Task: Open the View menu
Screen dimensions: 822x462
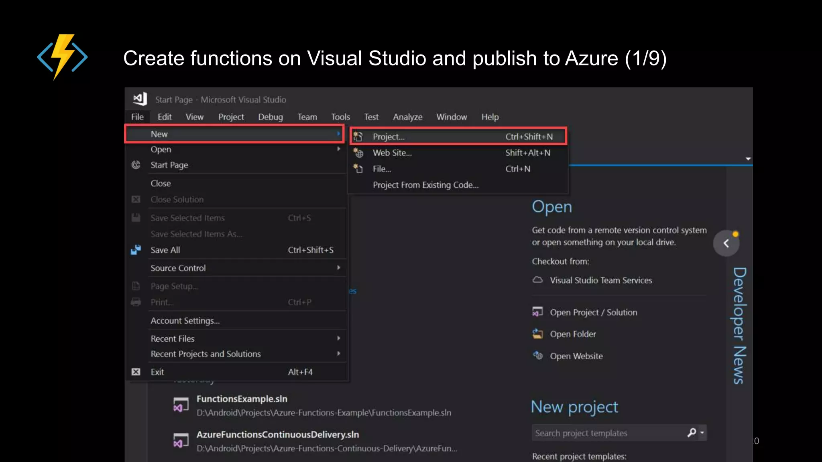Action: [x=195, y=117]
